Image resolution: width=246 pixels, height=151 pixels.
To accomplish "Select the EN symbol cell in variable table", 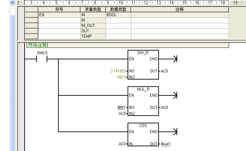I will (x=59, y=15).
